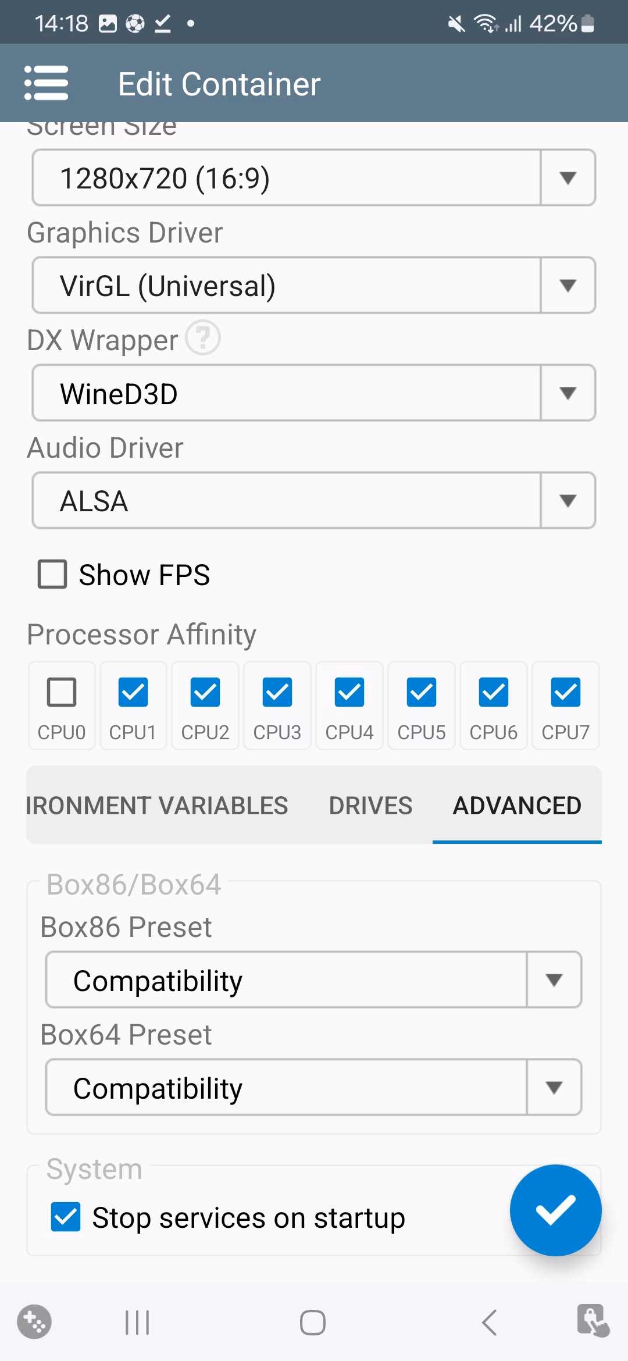Switch to the Environment Variables tab
628x1361 pixels.
pos(157,806)
